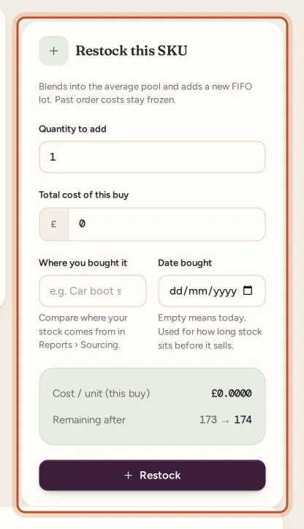Click the pound currency symbol prefix
The height and width of the screenshot is (529, 304).
[x=54, y=224]
